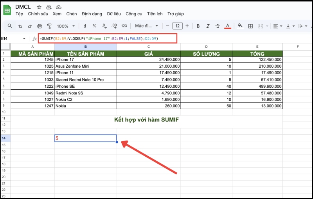Open the 123 number formats menu
313x199 pixels.
(x=124, y=26)
